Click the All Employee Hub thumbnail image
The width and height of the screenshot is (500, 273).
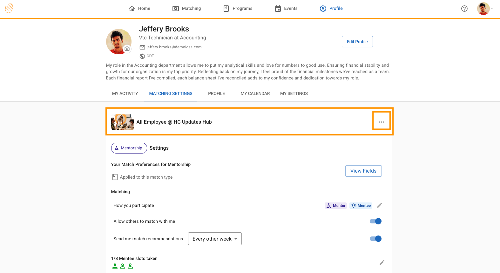tap(123, 122)
